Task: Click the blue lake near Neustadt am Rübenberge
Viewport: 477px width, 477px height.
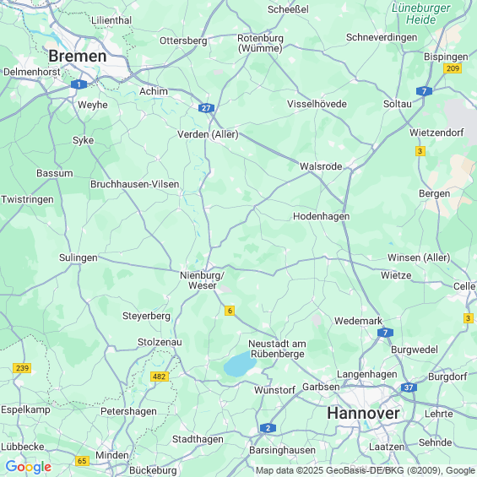Action: pos(240,364)
